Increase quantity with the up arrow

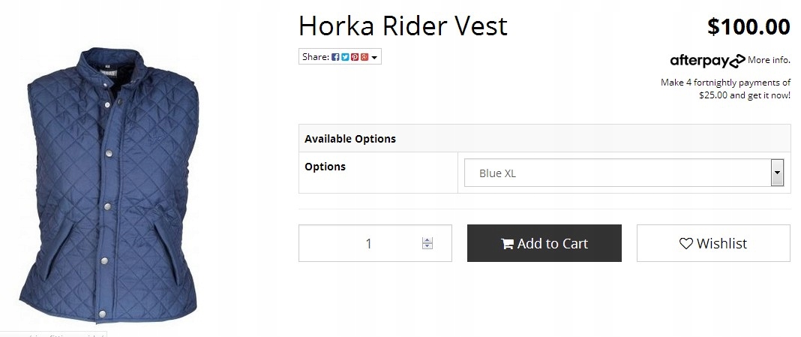(427, 240)
